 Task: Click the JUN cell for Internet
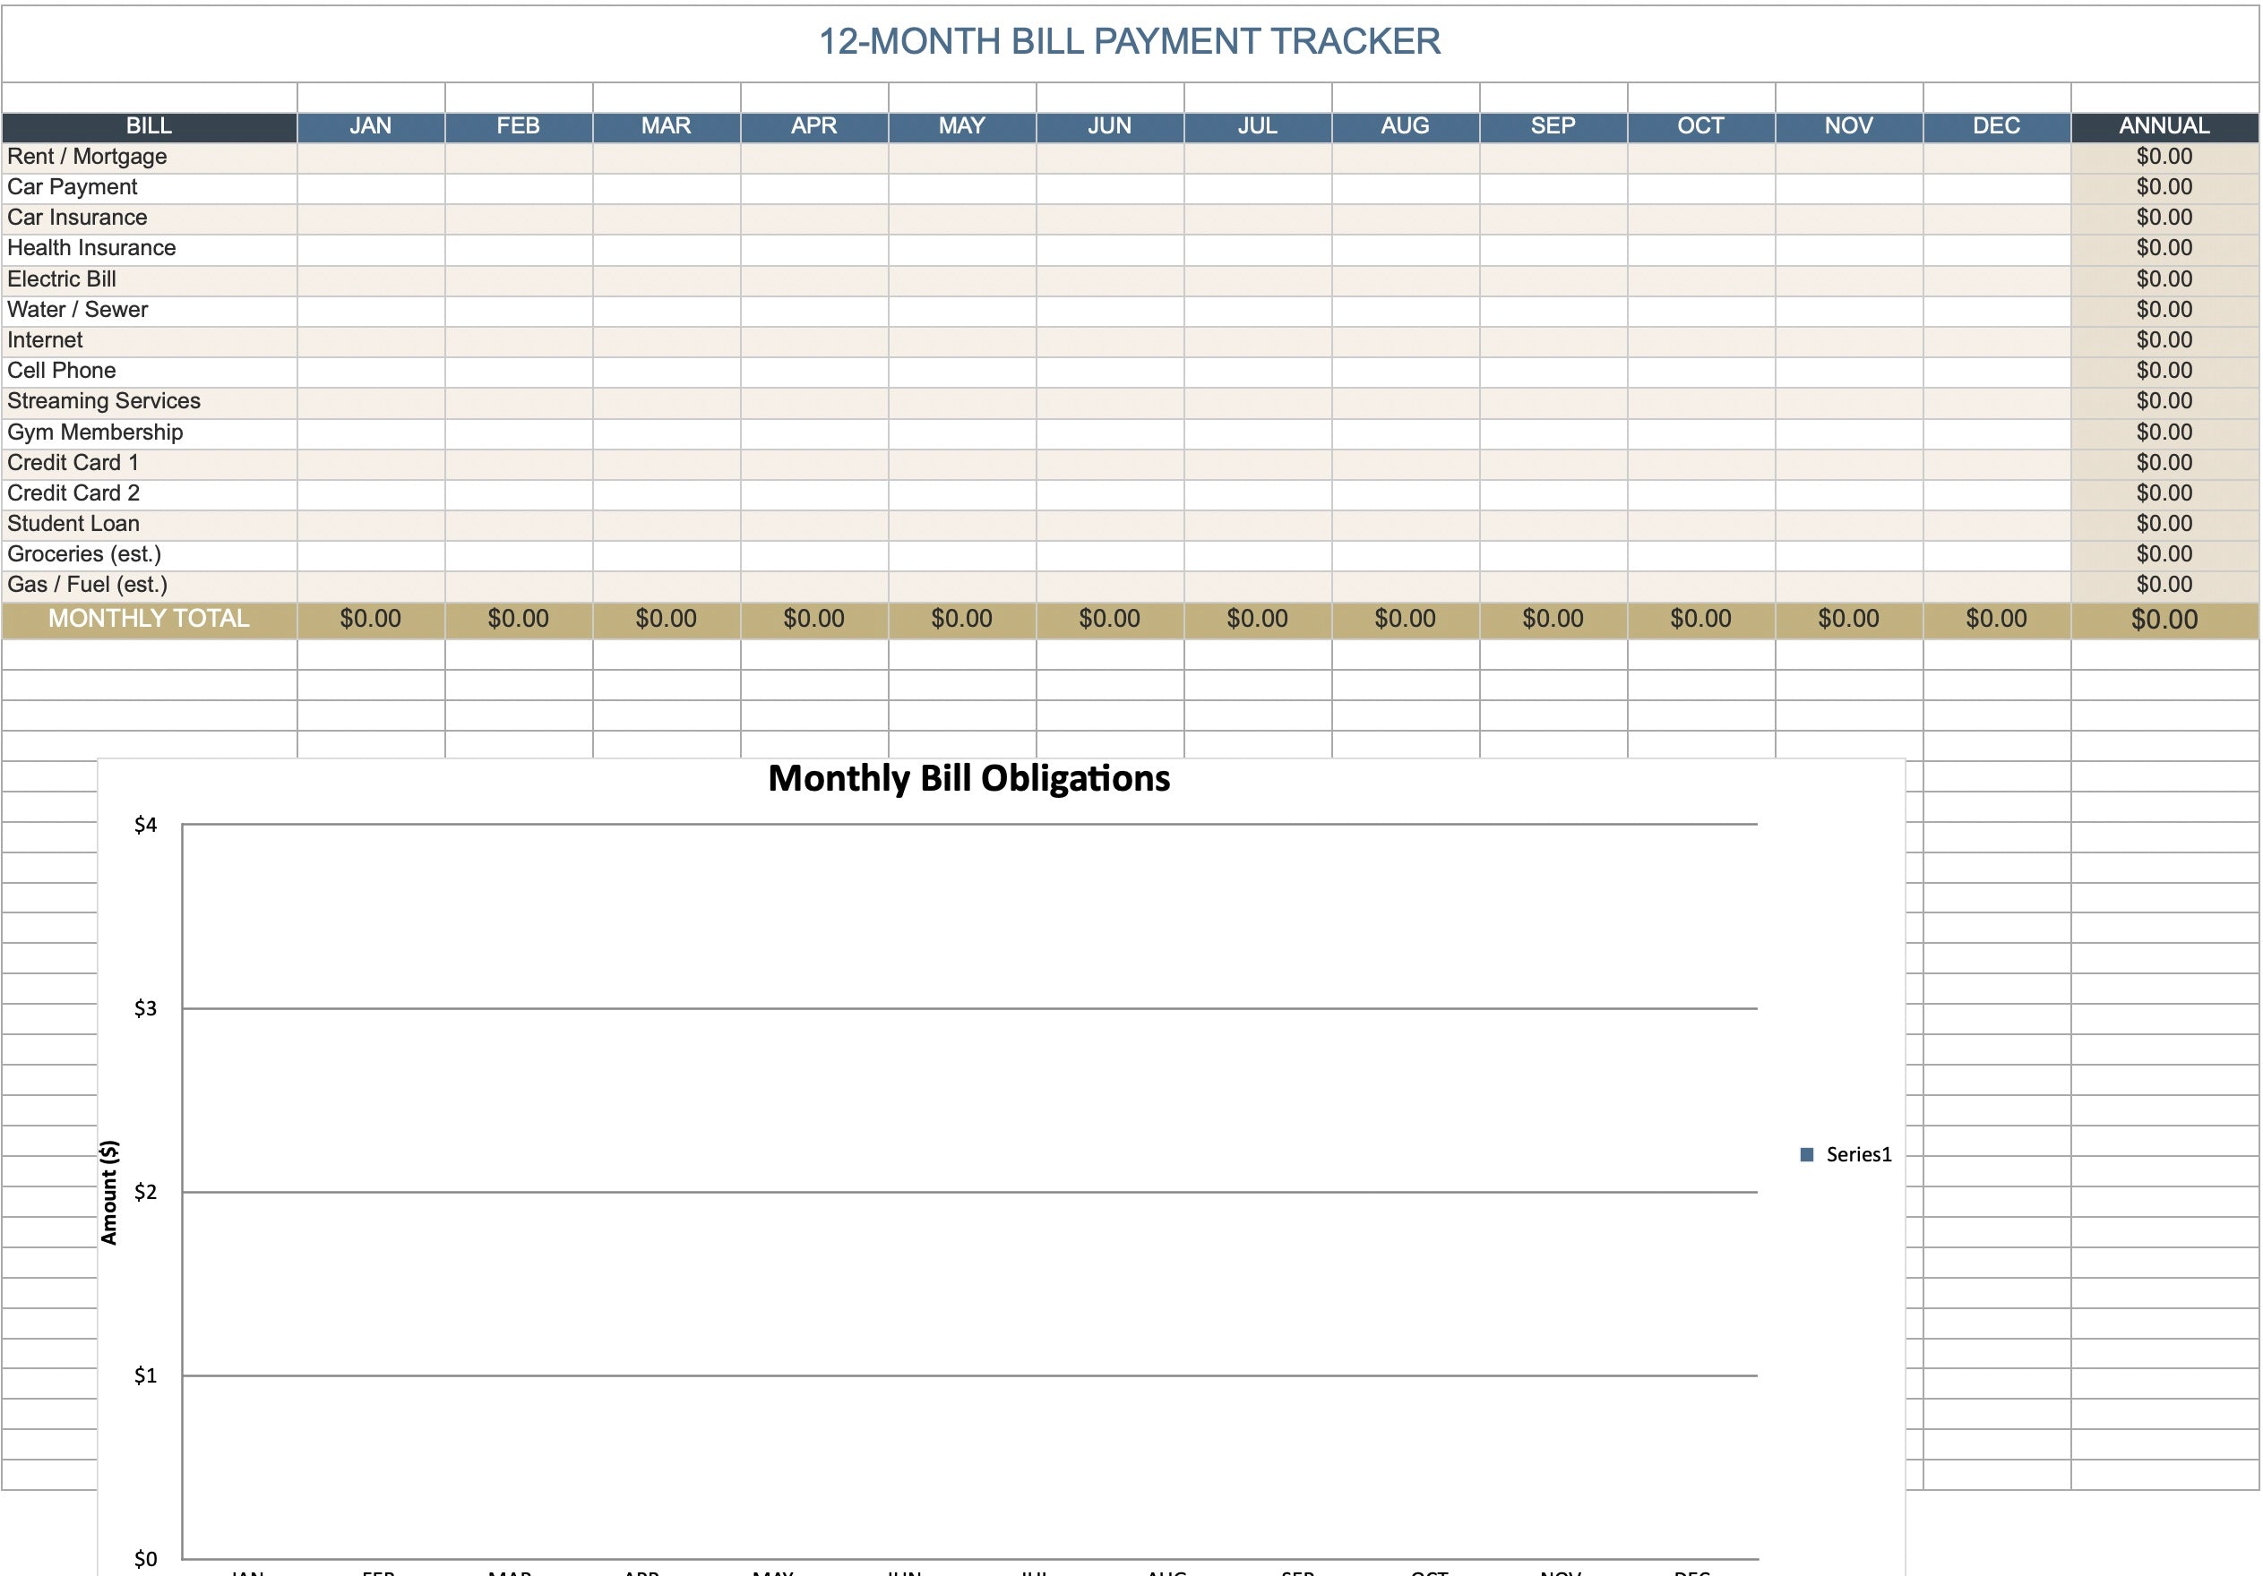point(1110,341)
